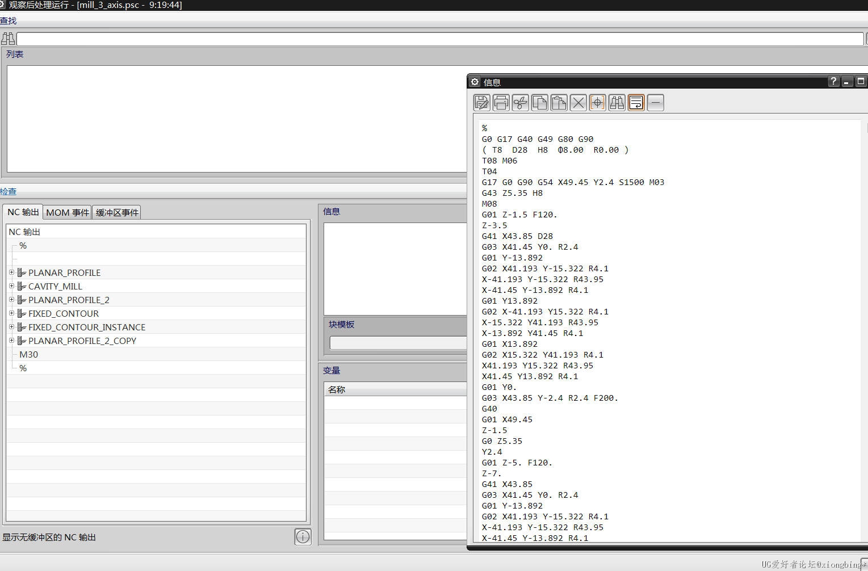Click the line 'G03 X43.85 Y-2.4 R2.4 F200.'
This screenshot has width=868, height=571.
[550, 398]
